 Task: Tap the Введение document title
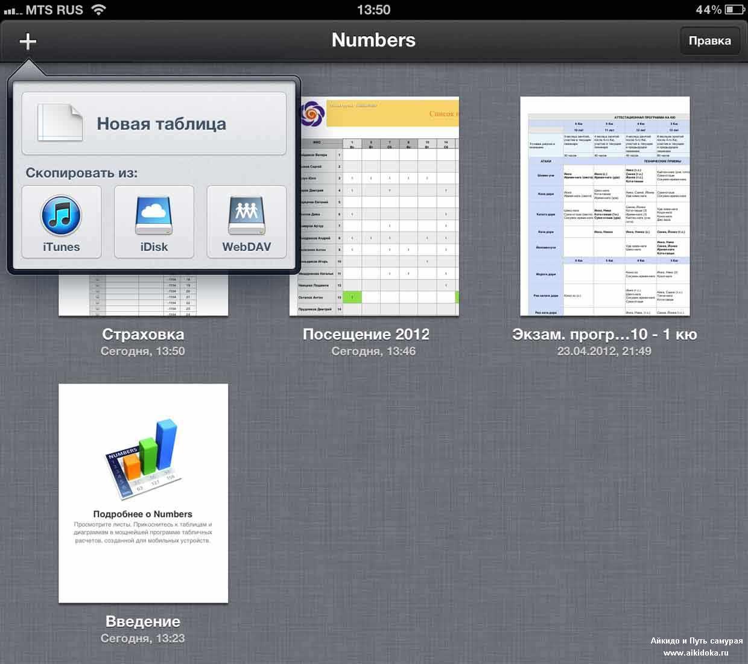coord(143,621)
